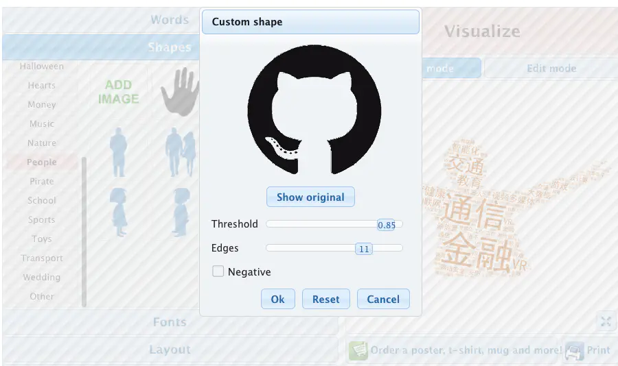Click the Custom shape title bar
Screen dimensions: 618x366
[310, 22]
